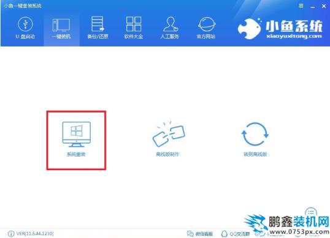330x238 pixels.
Task: Click the 转到离线版 circular arrows icon
Action: pos(255,134)
